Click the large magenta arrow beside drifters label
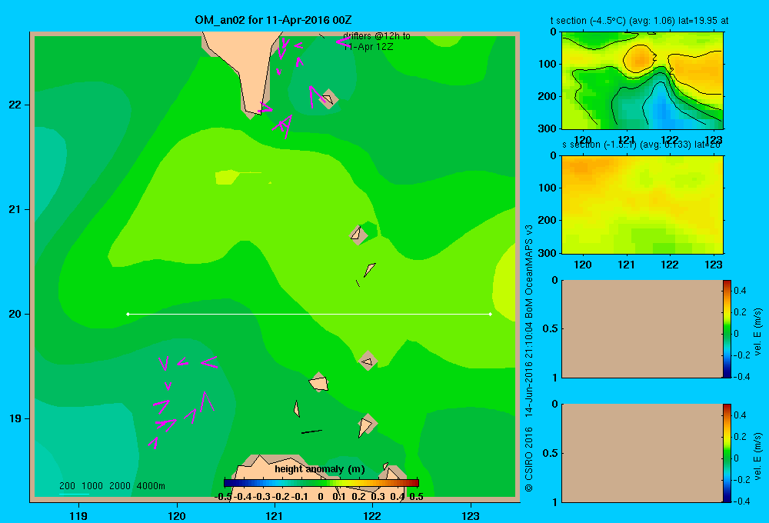 pos(344,42)
